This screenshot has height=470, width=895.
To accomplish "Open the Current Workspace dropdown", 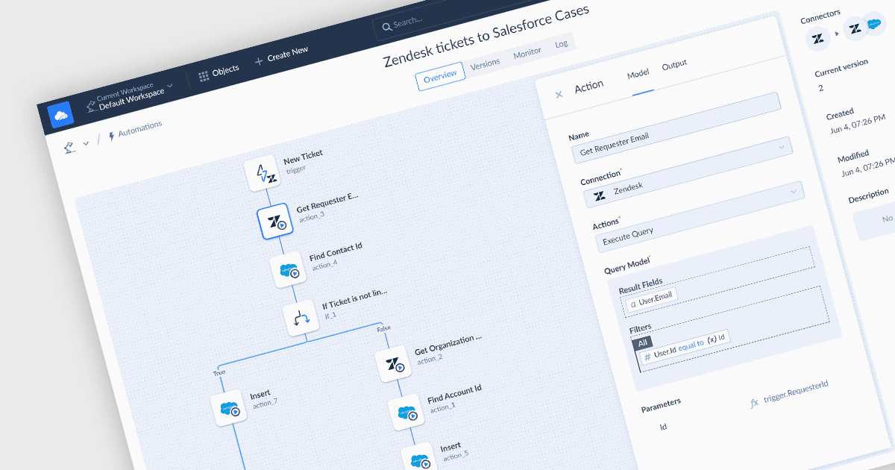I will pyautogui.click(x=130, y=96).
